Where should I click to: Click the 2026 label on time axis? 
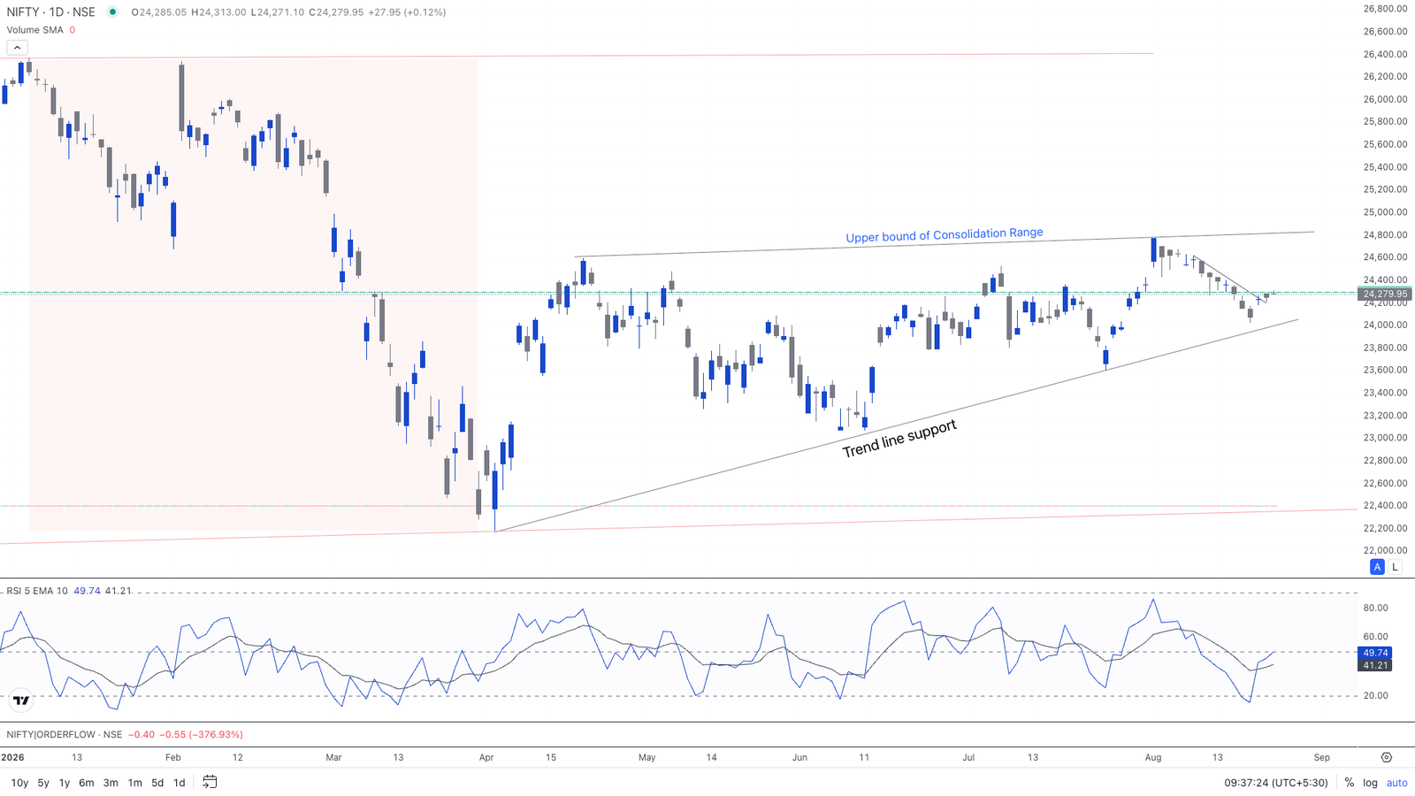[x=12, y=757]
